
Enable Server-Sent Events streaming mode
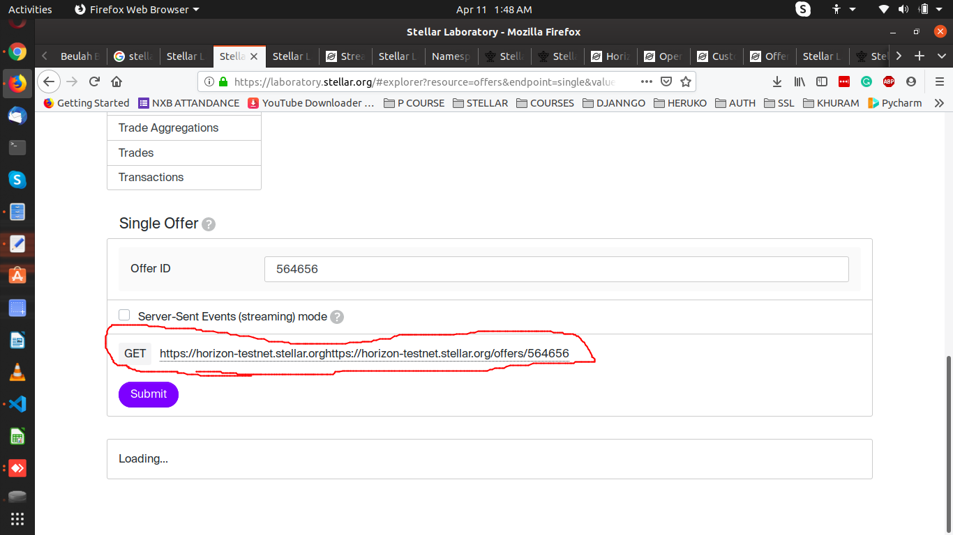click(x=123, y=315)
